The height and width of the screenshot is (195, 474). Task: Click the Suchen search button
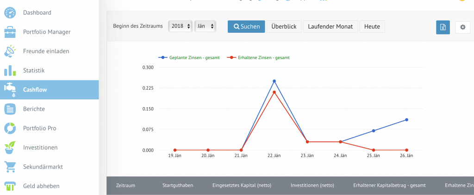click(x=246, y=26)
